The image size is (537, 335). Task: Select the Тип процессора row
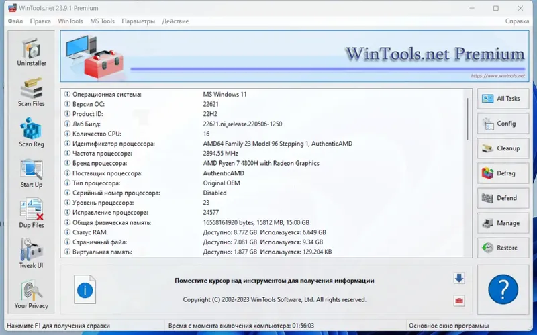[263, 183]
